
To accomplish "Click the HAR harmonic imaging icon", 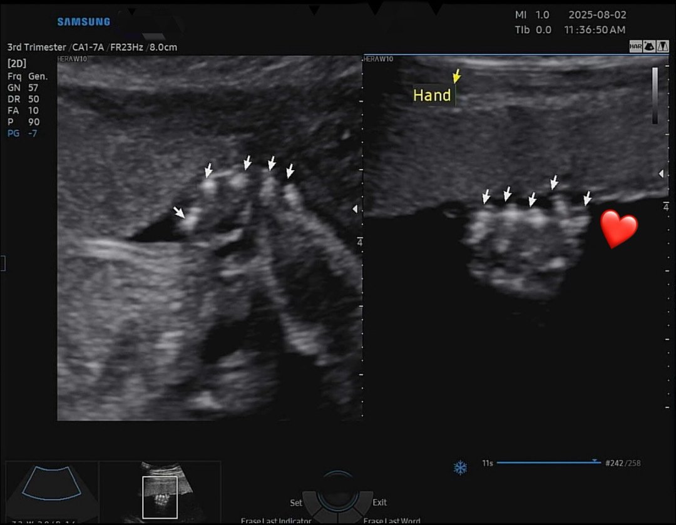I will click(635, 46).
